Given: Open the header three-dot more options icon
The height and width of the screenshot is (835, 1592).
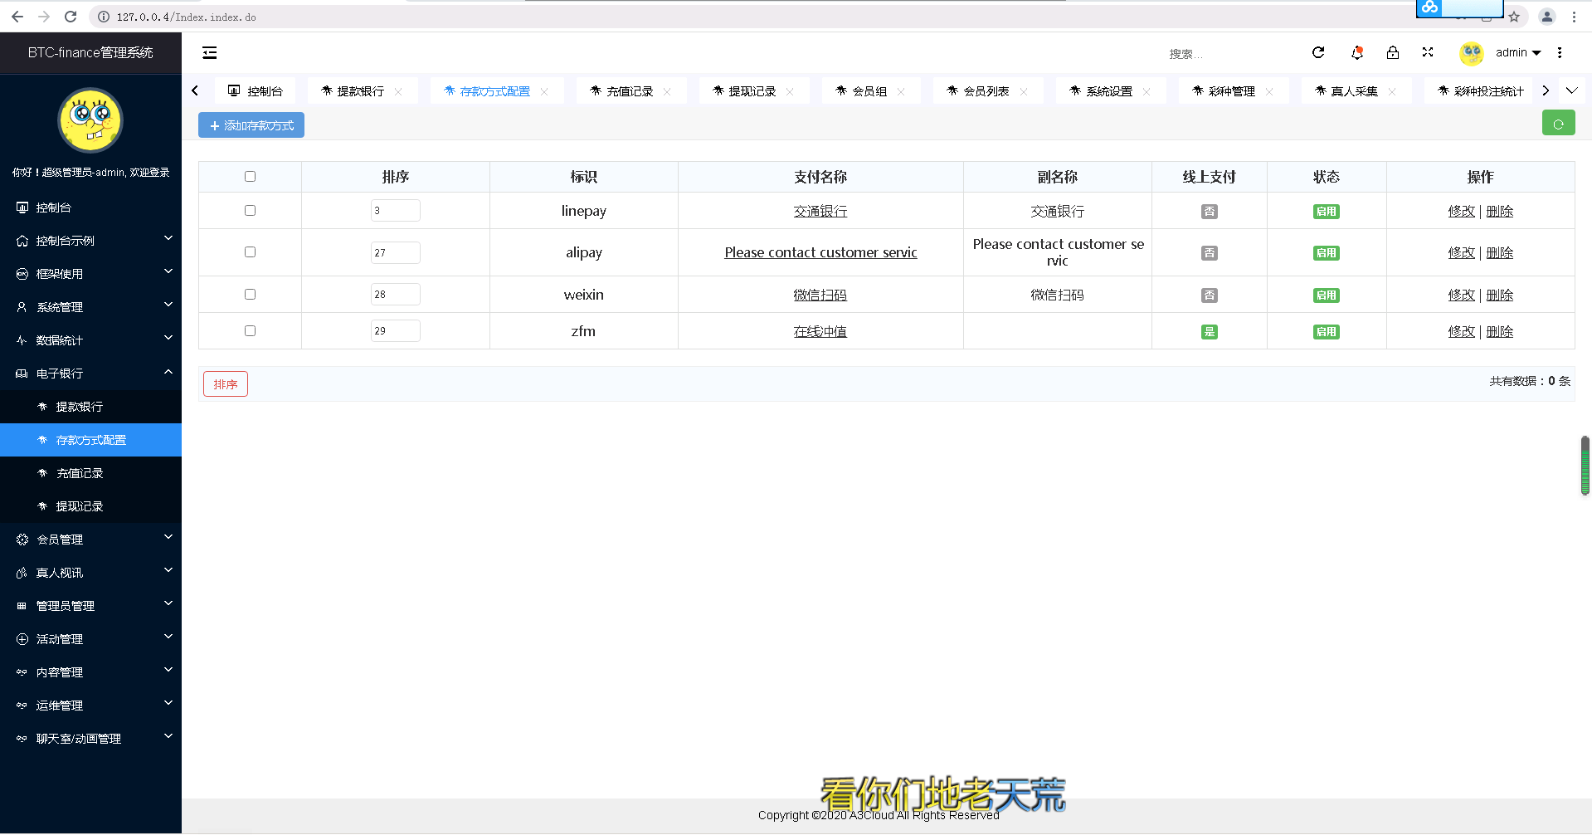Looking at the screenshot, I should coord(1560,53).
